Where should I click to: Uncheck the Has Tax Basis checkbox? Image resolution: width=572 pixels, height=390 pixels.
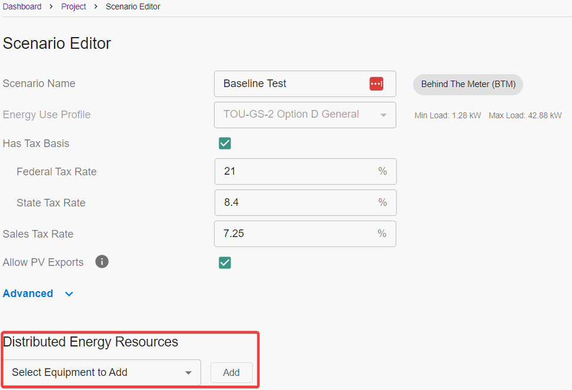point(225,144)
